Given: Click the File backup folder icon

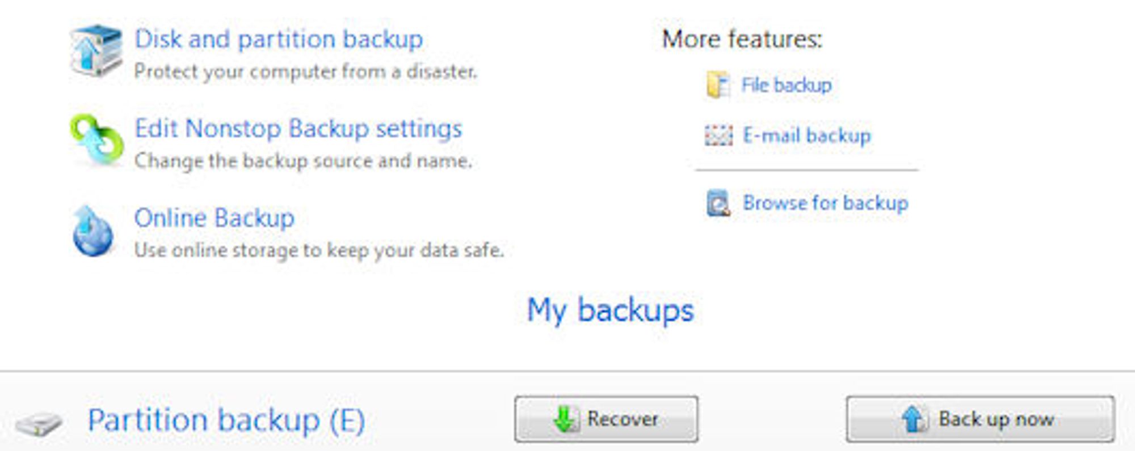Looking at the screenshot, I should point(718,85).
